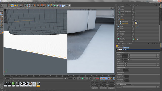Click the Render to Picture Viewer icon
This screenshot has width=162, height=91.
point(41,5)
